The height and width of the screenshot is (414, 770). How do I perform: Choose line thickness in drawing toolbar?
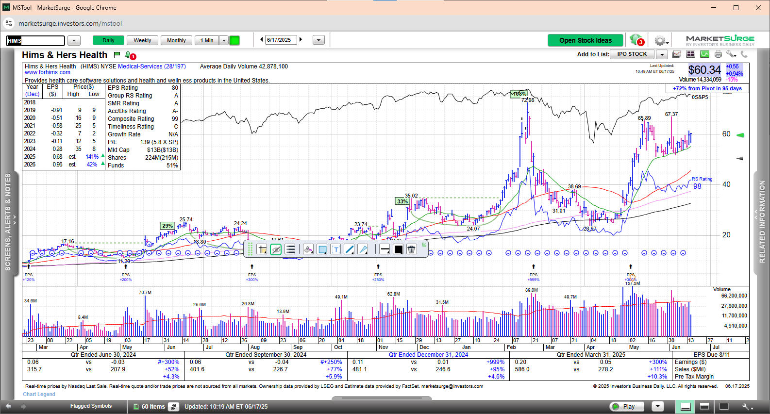coord(385,249)
